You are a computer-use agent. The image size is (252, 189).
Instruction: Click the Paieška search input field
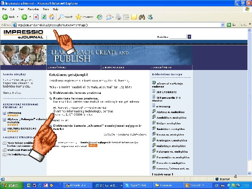178,37
